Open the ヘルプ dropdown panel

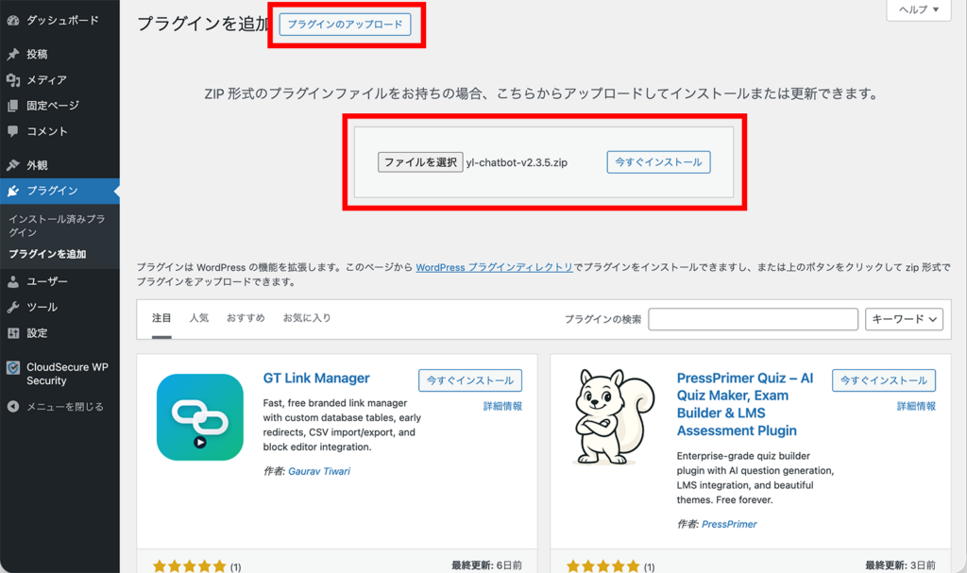[x=917, y=10]
